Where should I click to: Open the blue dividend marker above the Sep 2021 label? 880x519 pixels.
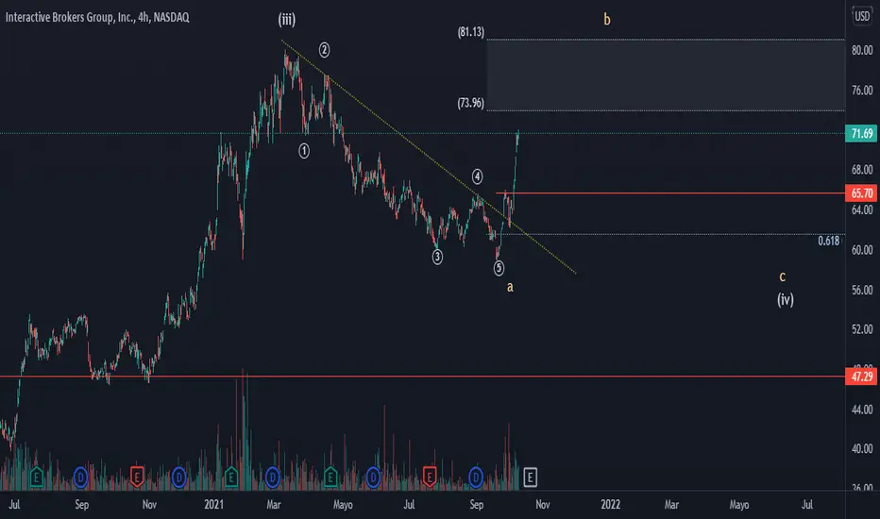click(476, 477)
